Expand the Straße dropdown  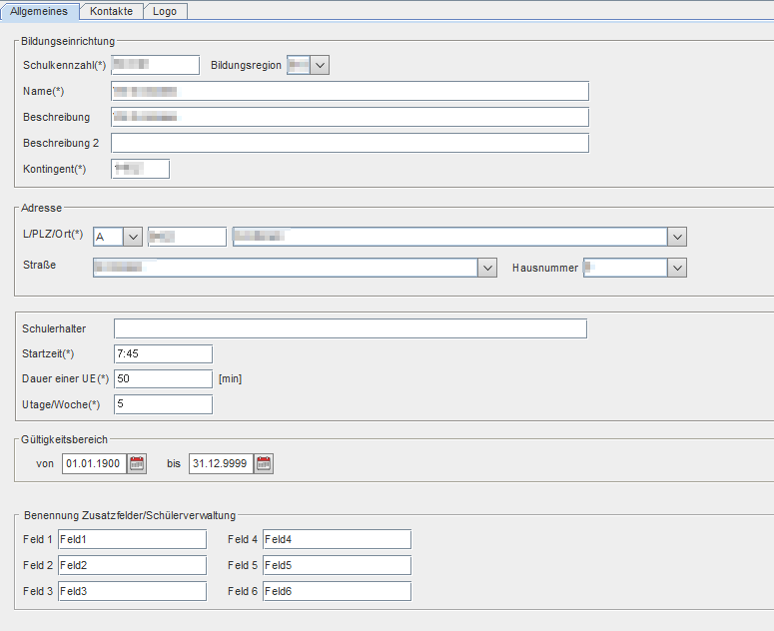487,268
